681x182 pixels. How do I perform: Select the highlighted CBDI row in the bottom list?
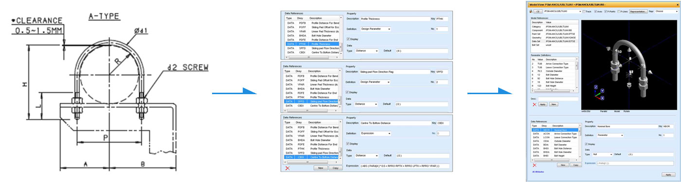pos(311,157)
